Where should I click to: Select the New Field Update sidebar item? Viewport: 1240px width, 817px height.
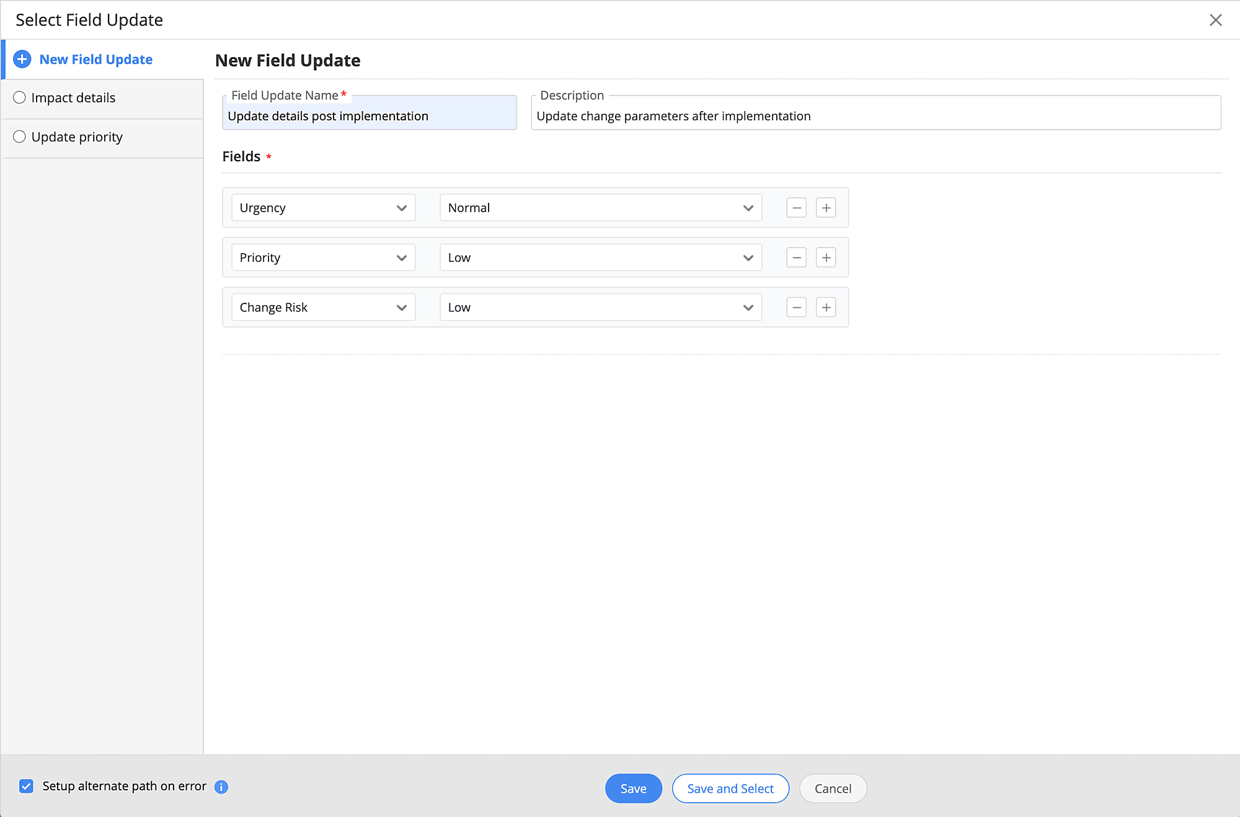click(x=95, y=59)
